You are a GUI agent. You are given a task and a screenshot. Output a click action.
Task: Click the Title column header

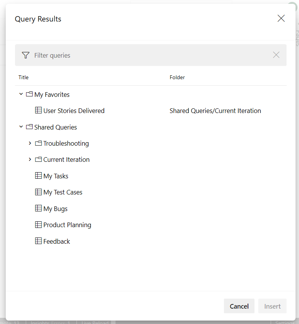point(23,77)
